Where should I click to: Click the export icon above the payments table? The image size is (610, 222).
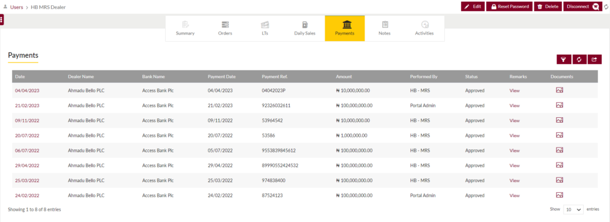[595, 60]
